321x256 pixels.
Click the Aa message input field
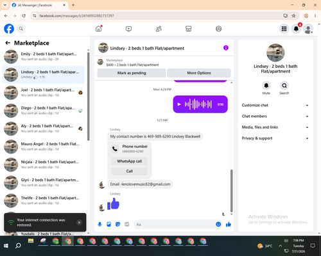click(175, 225)
